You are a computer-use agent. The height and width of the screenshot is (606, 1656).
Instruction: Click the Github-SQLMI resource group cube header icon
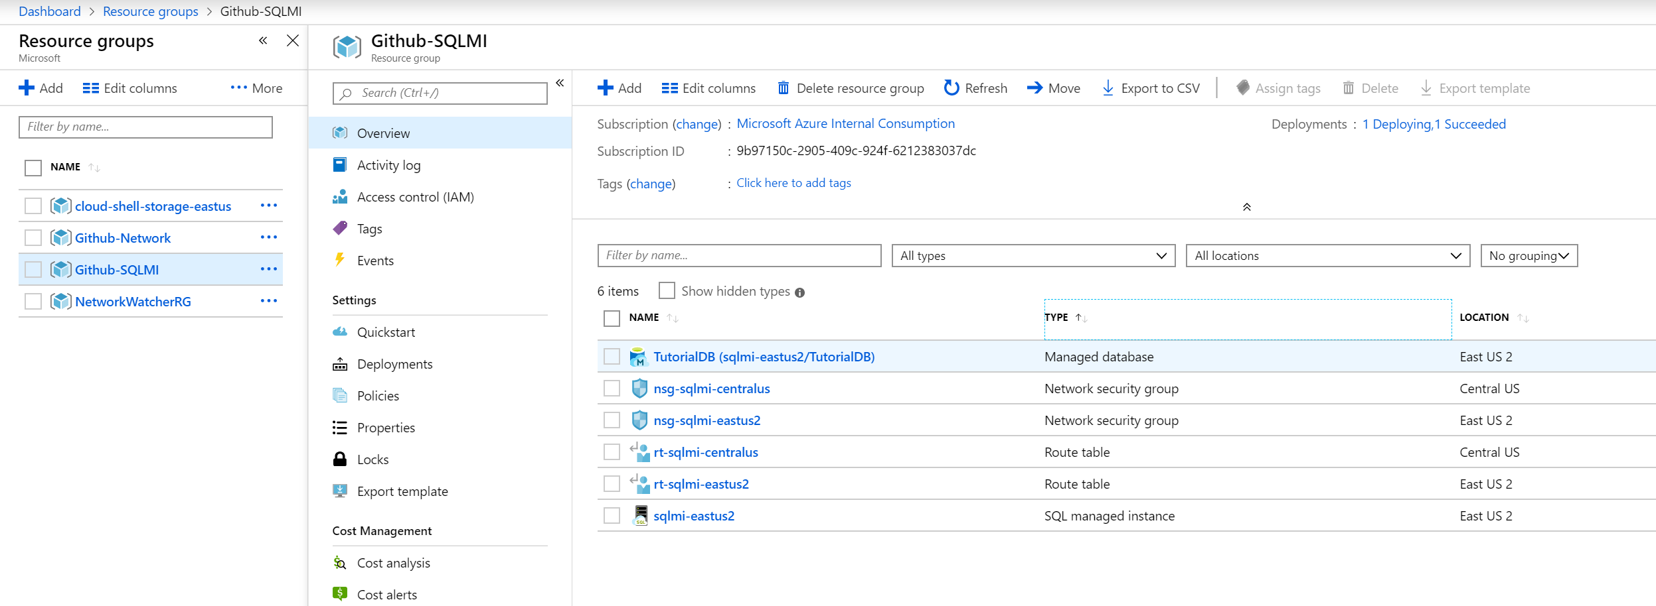347,48
